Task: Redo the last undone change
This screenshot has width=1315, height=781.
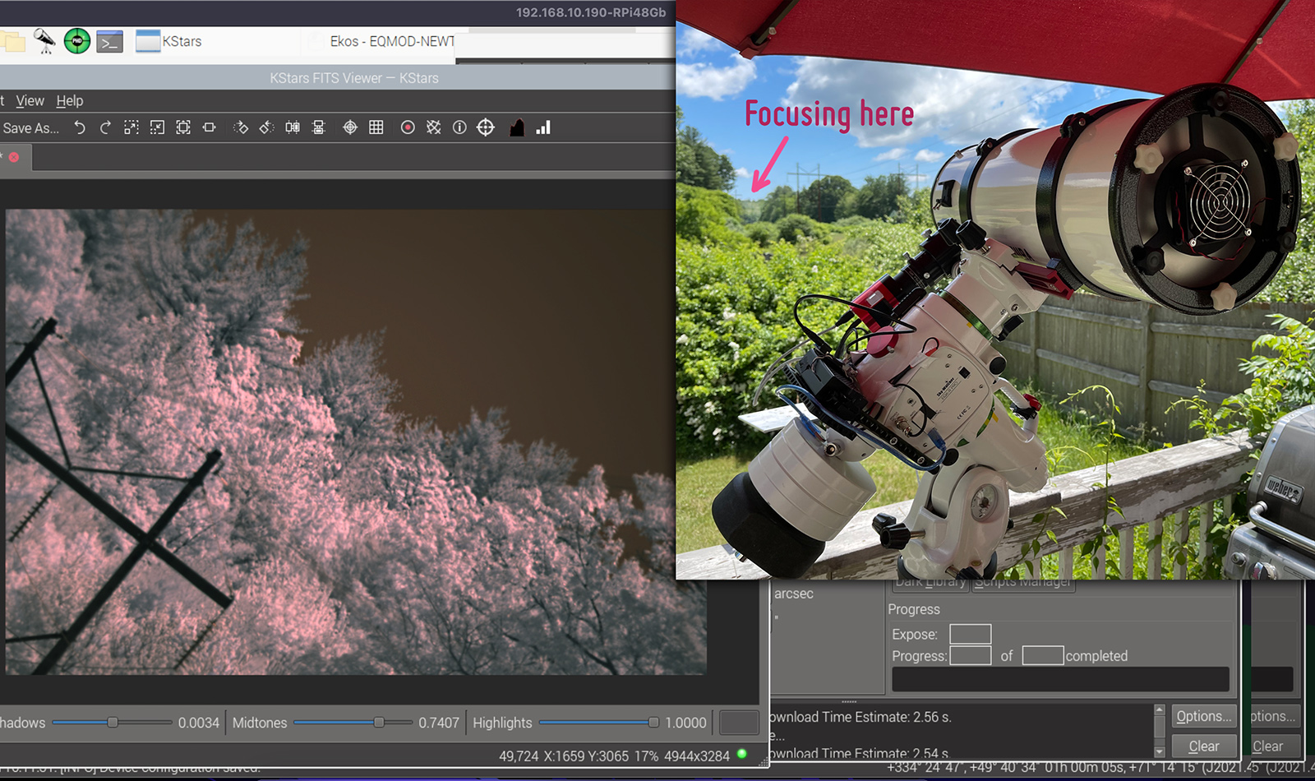Action: pyautogui.click(x=105, y=127)
